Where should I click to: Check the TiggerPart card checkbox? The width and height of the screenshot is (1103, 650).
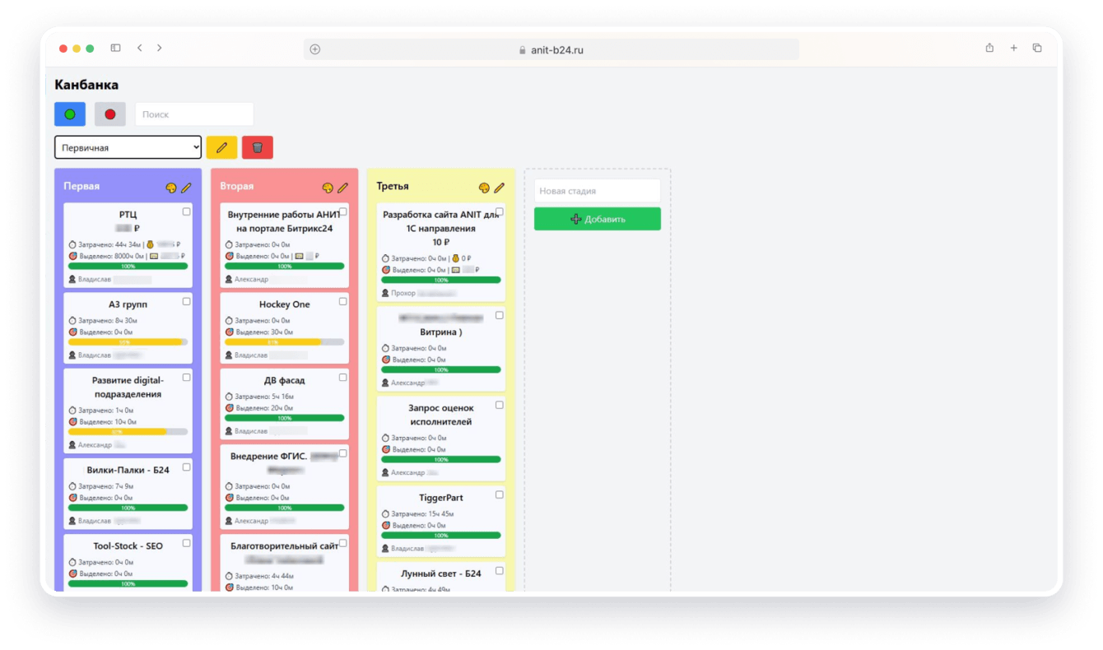[x=500, y=495]
